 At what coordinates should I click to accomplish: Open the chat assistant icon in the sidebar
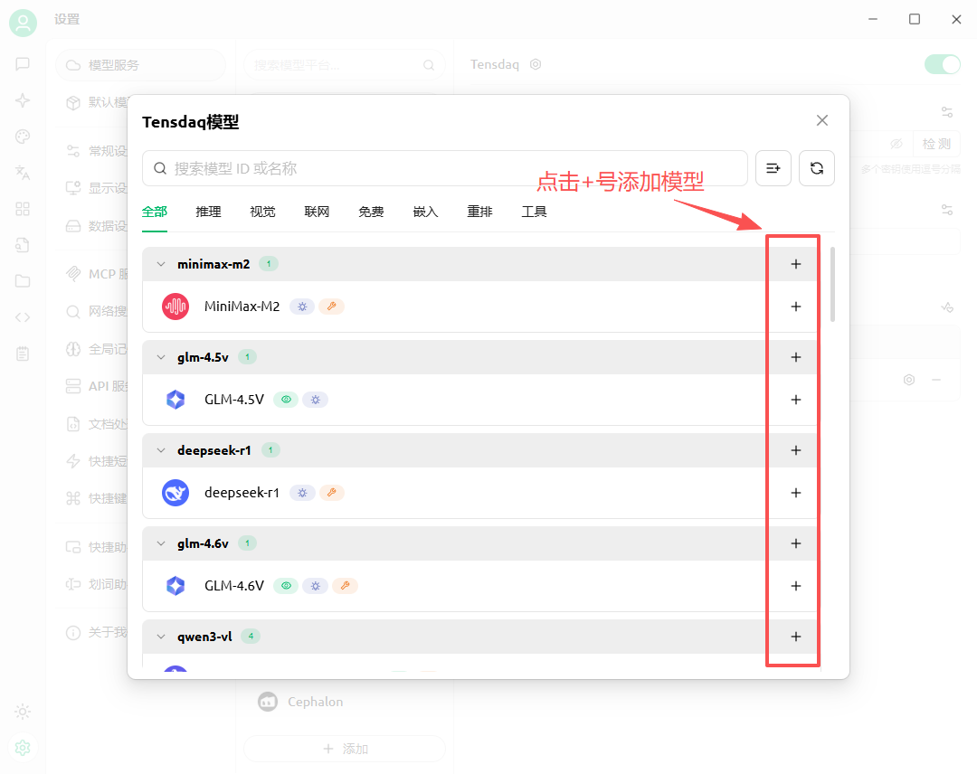pos(23,64)
